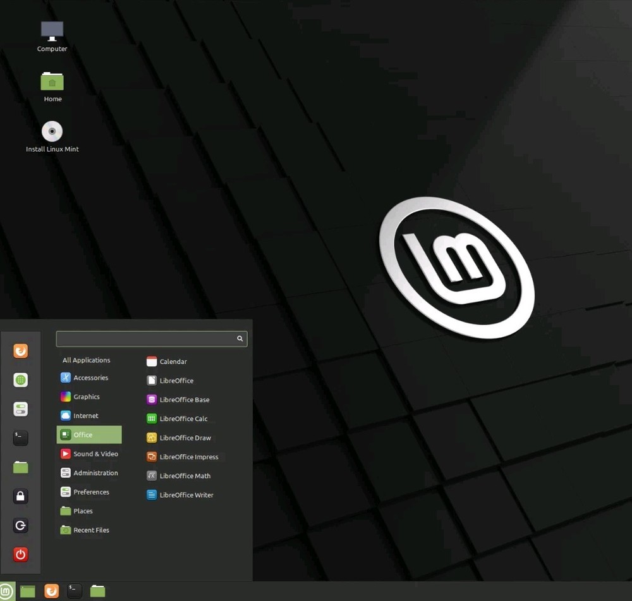Click the show desktop button in taskbar
This screenshot has width=632, height=601.
28,590
